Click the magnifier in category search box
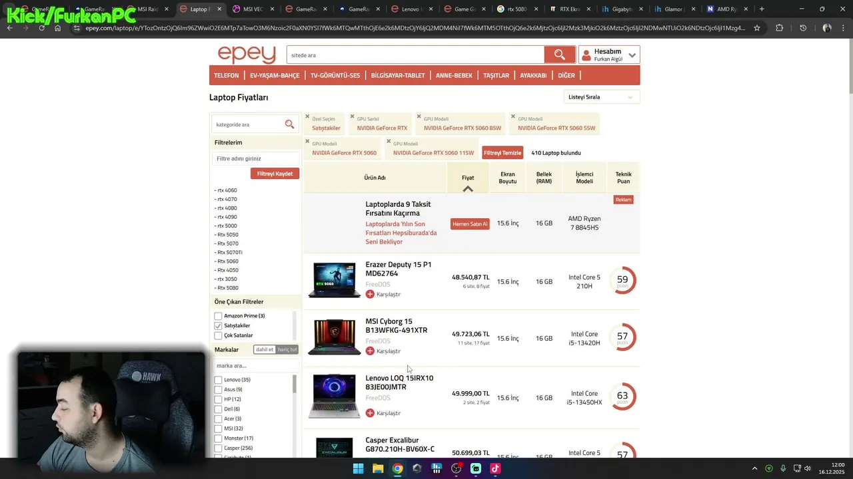Image resolution: width=853 pixels, height=479 pixels. (289, 124)
